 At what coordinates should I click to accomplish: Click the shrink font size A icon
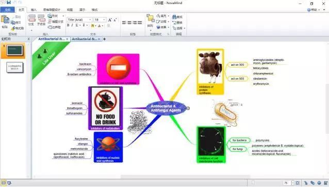click(115, 20)
